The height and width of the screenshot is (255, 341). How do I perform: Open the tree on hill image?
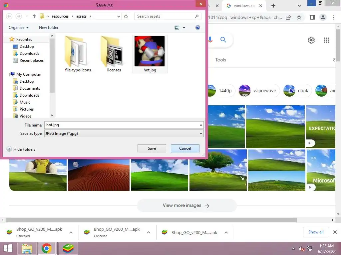click(x=218, y=170)
